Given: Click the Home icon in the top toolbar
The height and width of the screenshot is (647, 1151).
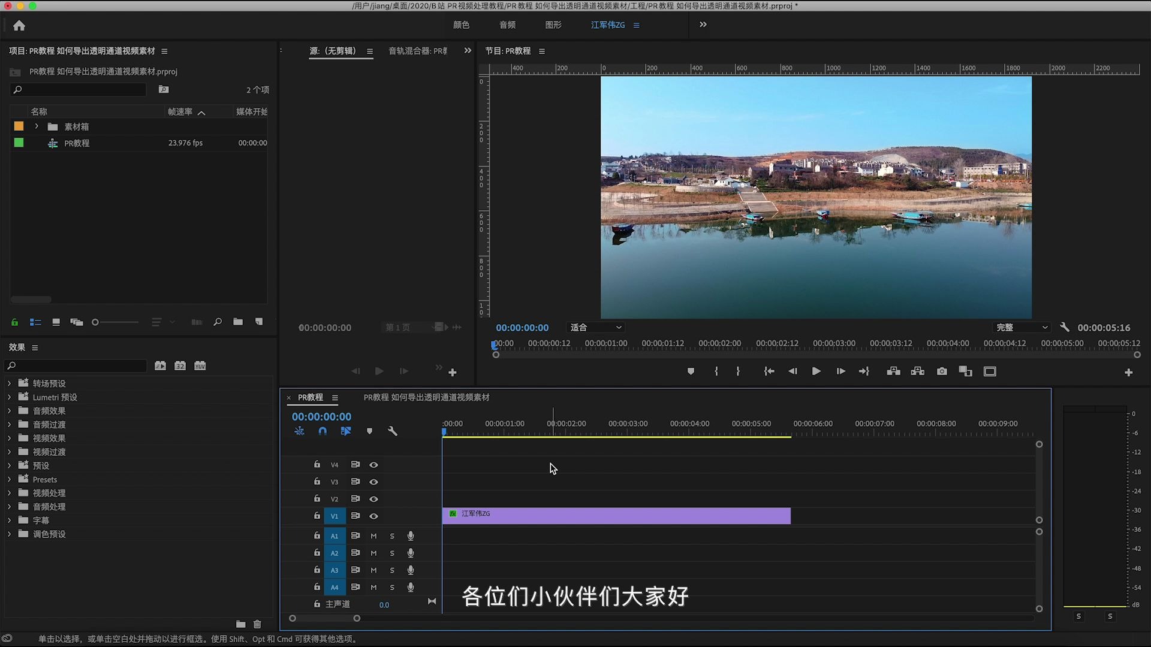Looking at the screenshot, I should point(20,26).
